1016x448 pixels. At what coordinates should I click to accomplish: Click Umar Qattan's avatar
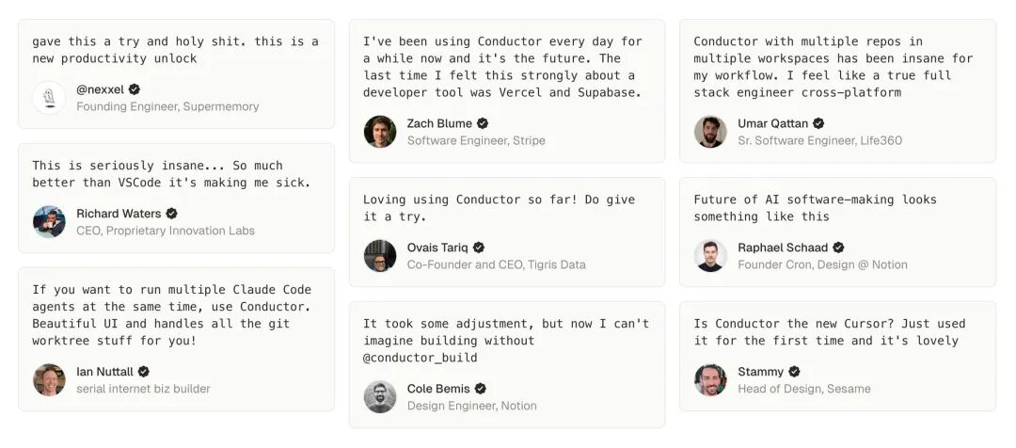coord(710,132)
